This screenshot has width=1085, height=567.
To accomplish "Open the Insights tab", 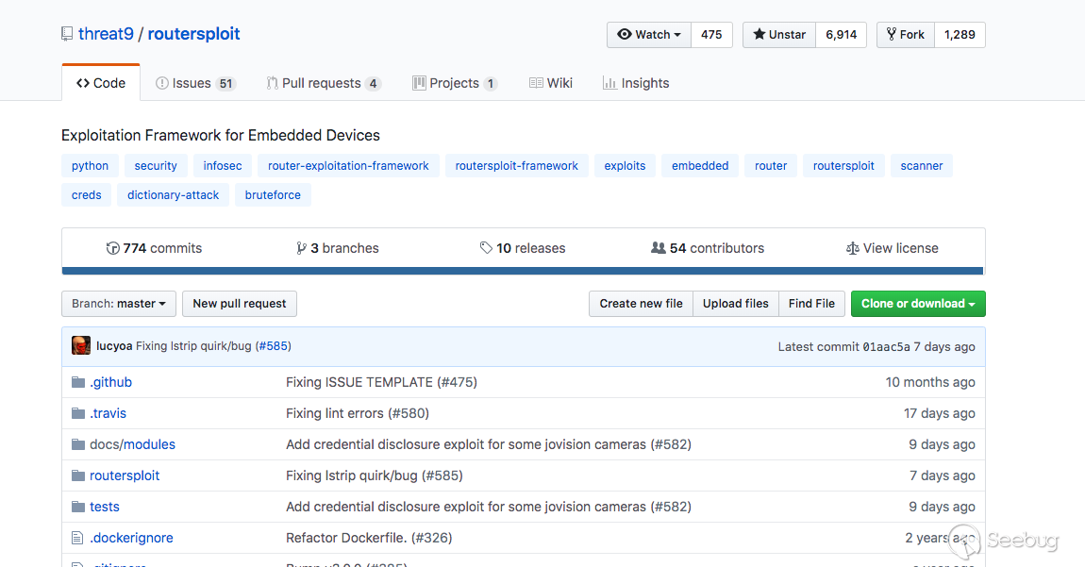I will [x=636, y=83].
